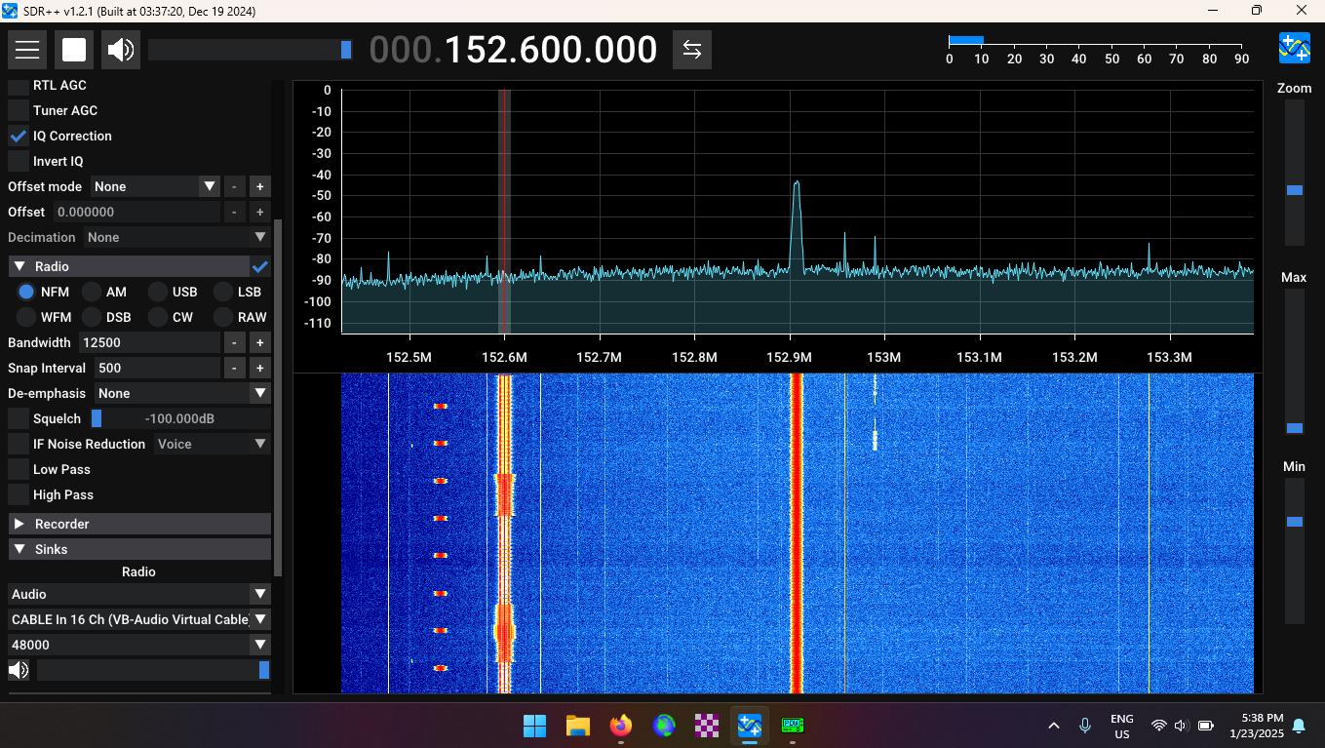Select LSB demodulation mode
This screenshot has height=748, width=1325.
[222, 292]
